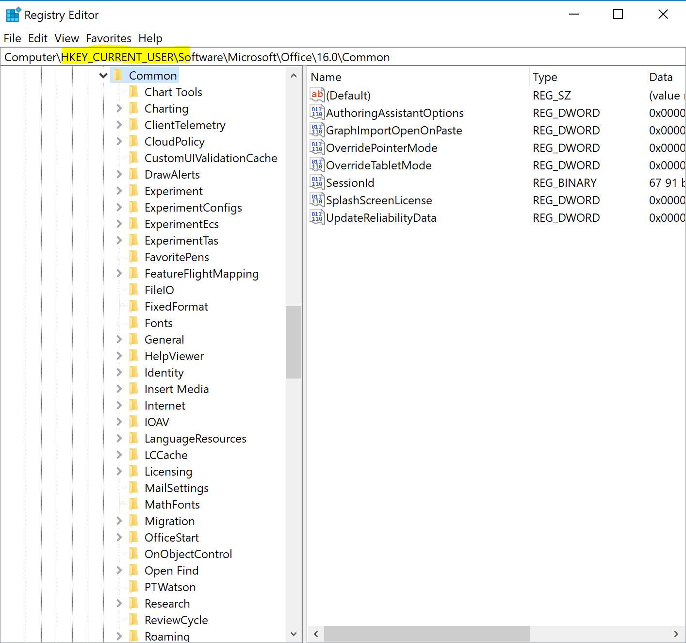Click the registry path address bar
The width and height of the screenshot is (686, 643).
(x=343, y=57)
